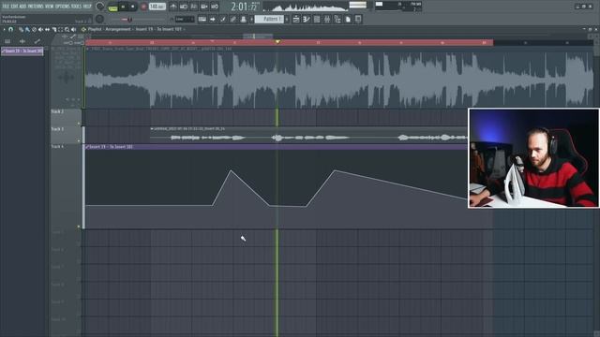Toggle the playlist magnet snap icon

[10, 29]
